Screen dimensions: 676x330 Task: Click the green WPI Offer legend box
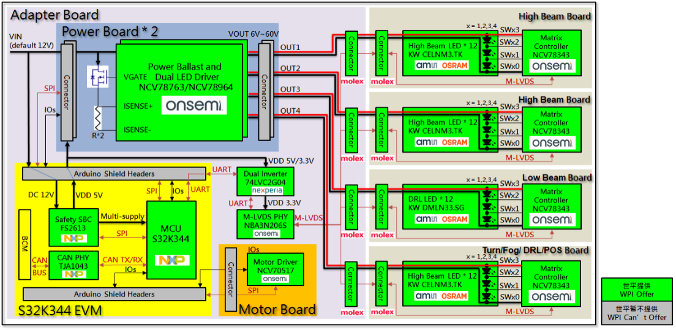636,291
